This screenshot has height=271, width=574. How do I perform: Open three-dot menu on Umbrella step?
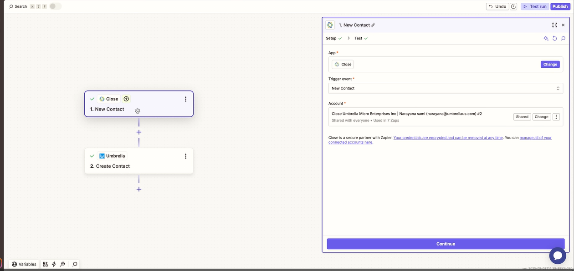(x=185, y=156)
